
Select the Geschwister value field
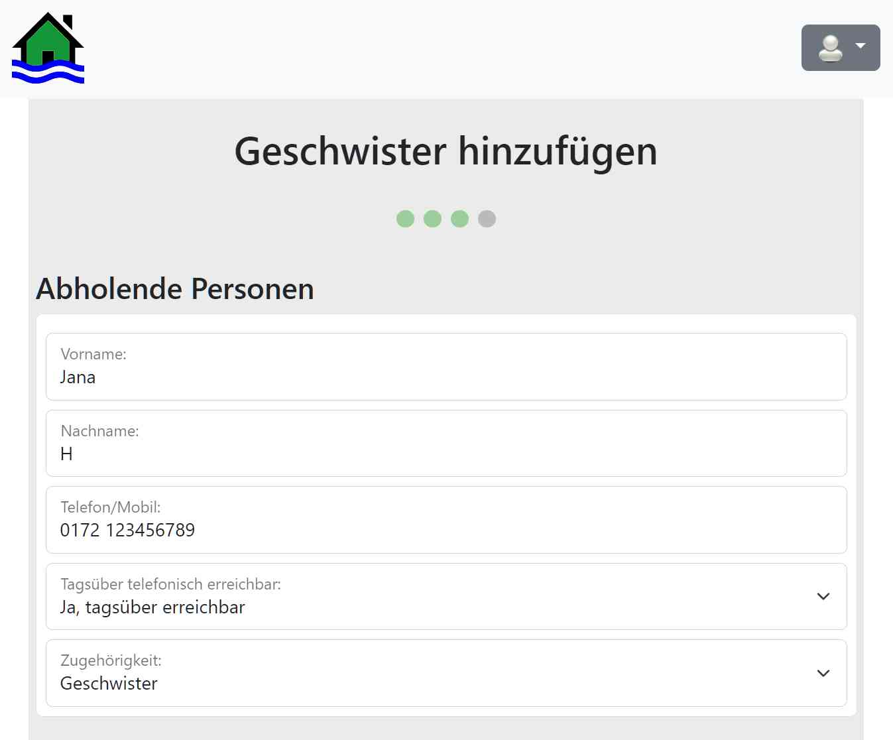tap(108, 683)
